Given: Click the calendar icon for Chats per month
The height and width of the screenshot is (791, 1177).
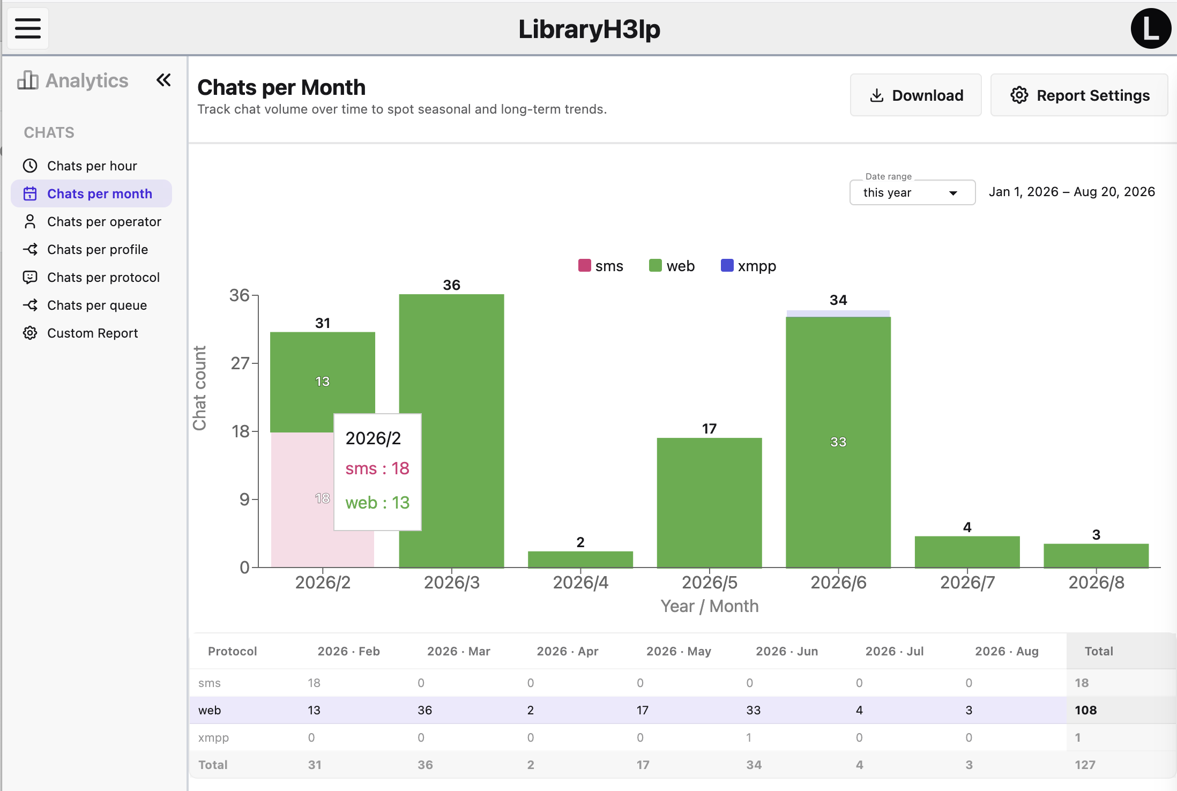Looking at the screenshot, I should coord(30,193).
